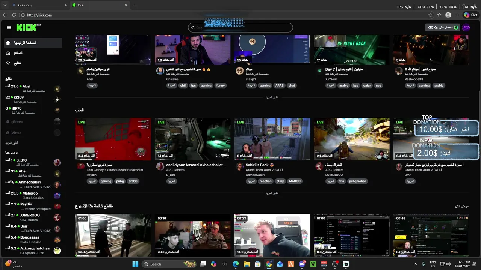Open 3mr avatar under GTA stream
The image size is (481, 270).
coord(399,166)
